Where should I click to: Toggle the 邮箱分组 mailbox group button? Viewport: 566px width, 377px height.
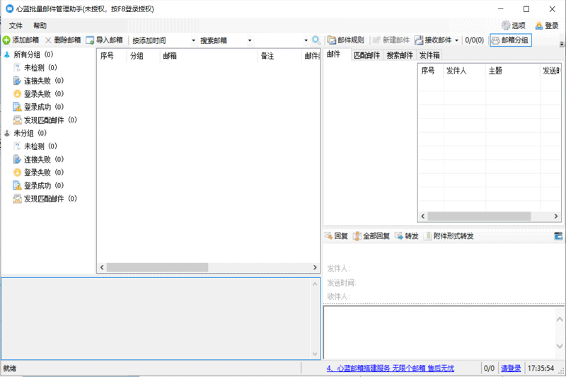509,40
